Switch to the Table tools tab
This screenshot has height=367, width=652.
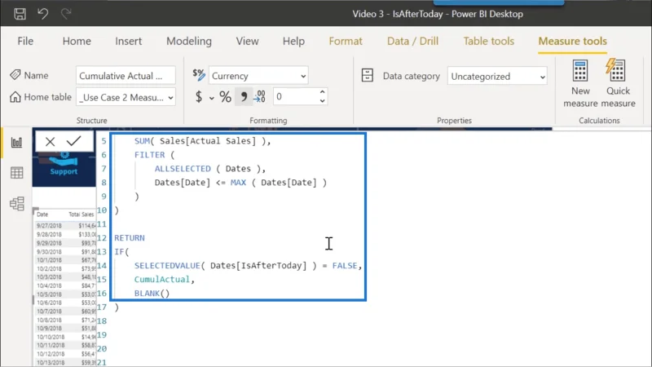[488, 42]
